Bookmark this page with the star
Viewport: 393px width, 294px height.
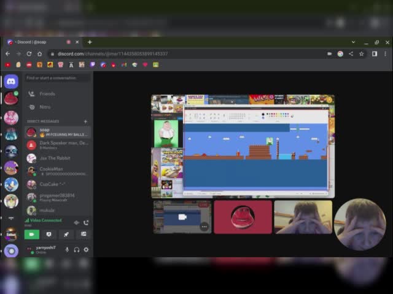coord(362,54)
